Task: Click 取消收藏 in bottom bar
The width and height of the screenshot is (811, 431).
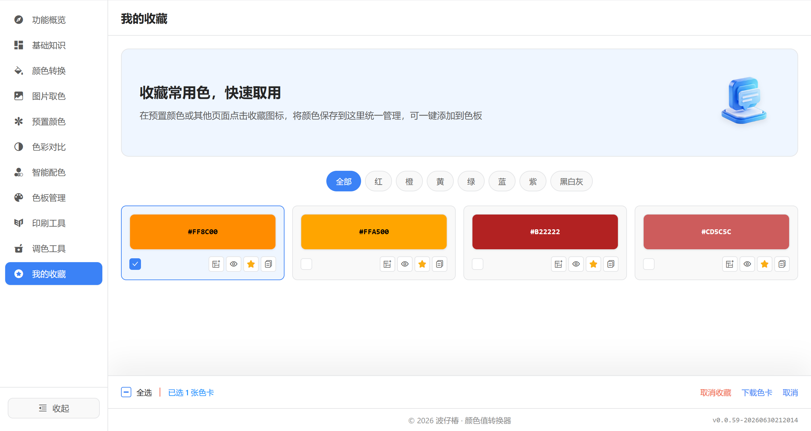Action: click(x=716, y=393)
